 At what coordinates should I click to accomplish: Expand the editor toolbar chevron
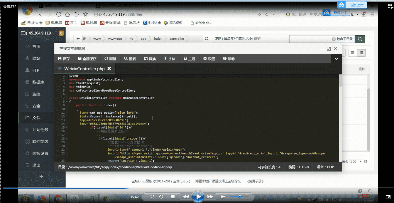(336, 59)
